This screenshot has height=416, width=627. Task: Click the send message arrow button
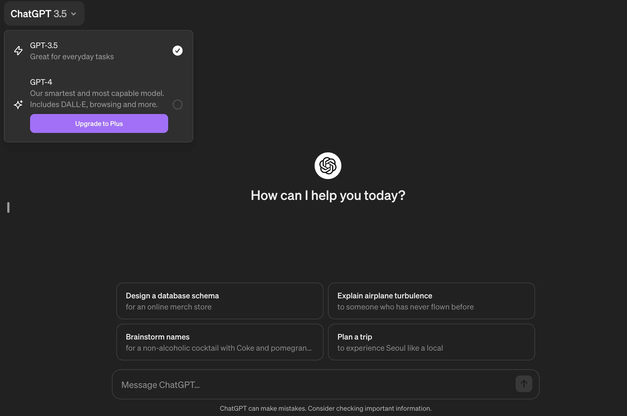click(x=524, y=384)
